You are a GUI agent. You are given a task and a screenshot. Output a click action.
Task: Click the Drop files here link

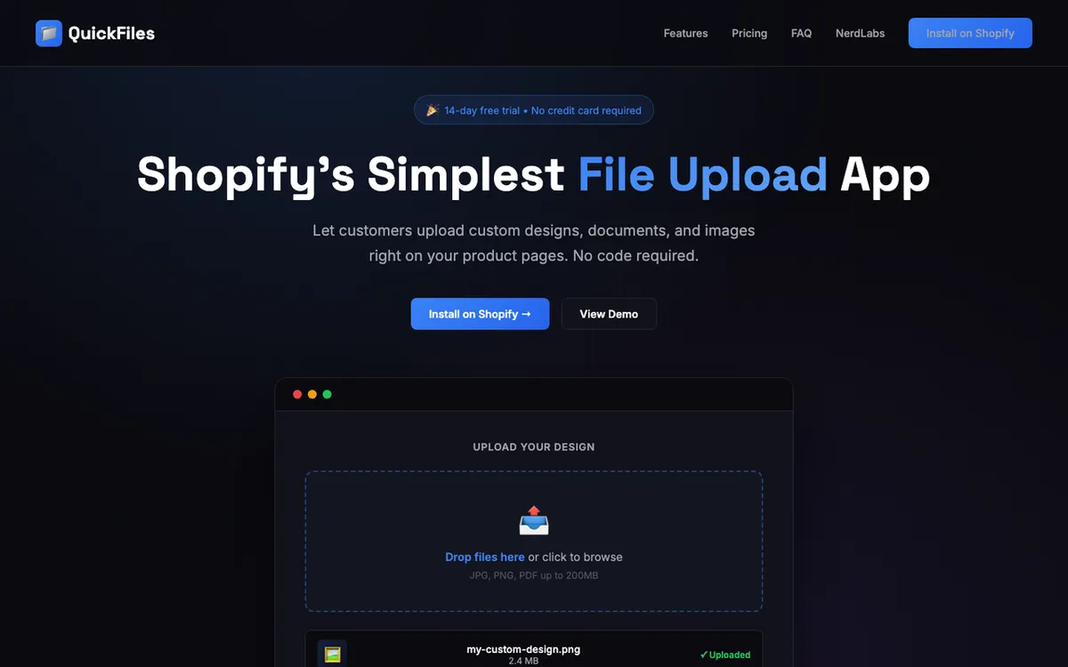tap(485, 557)
